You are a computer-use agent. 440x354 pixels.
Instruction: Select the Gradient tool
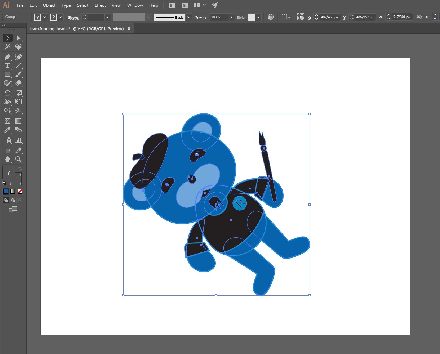(19, 121)
